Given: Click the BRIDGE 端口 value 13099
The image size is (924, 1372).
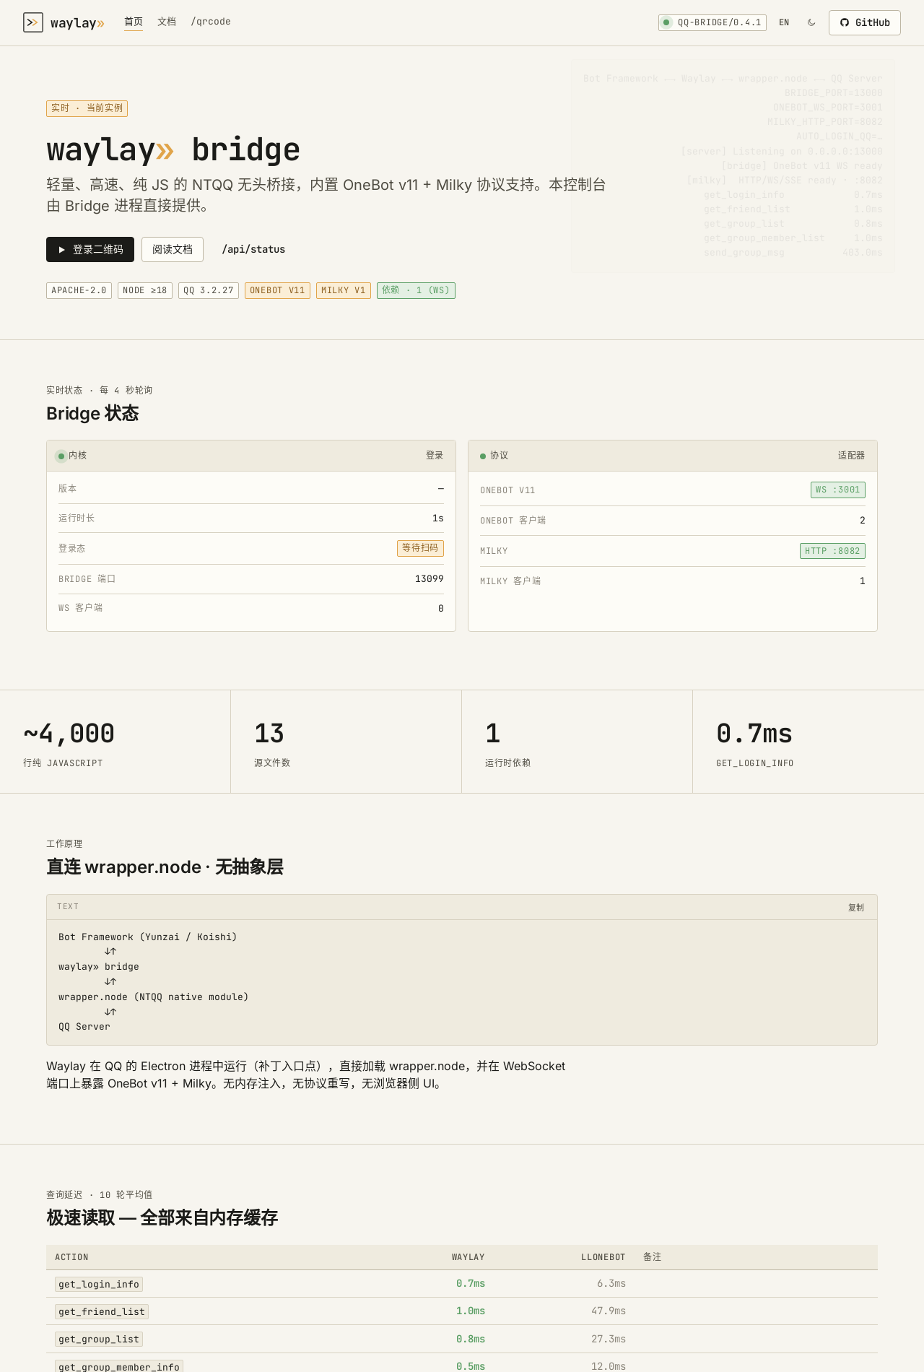Looking at the screenshot, I should [x=430, y=579].
